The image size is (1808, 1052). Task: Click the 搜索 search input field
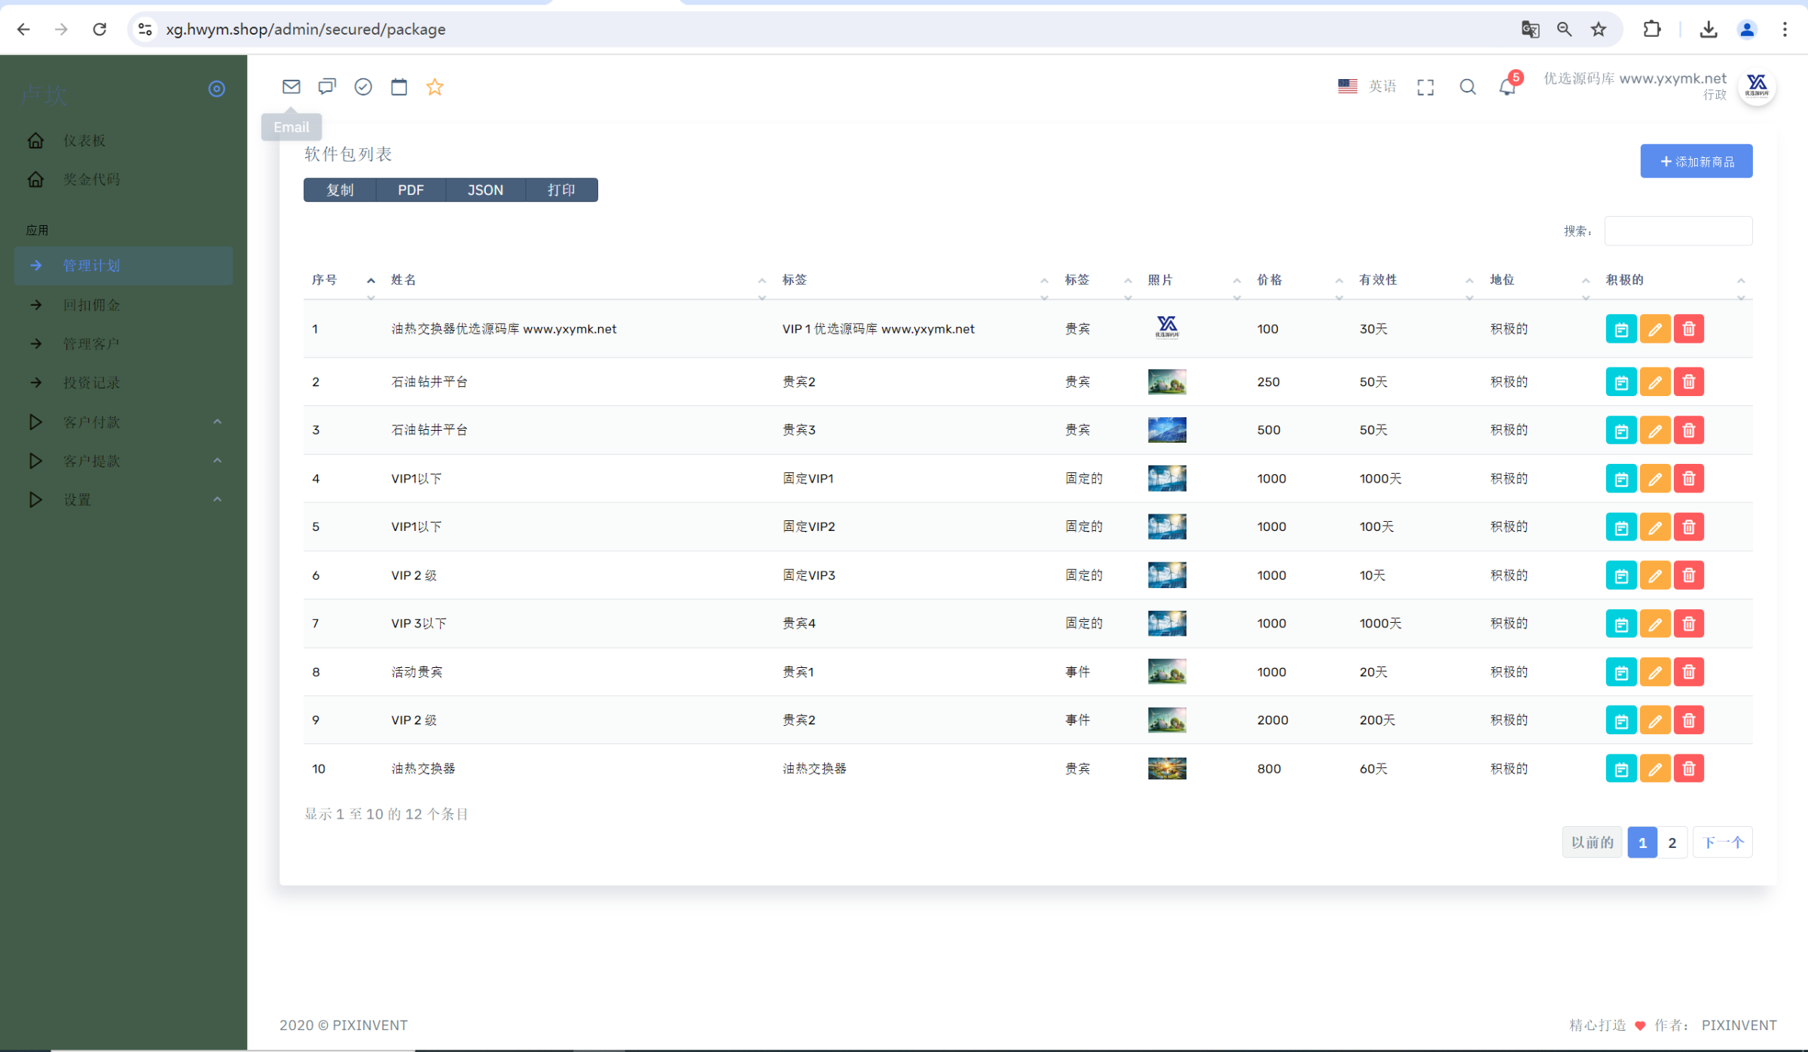(1678, 230)
